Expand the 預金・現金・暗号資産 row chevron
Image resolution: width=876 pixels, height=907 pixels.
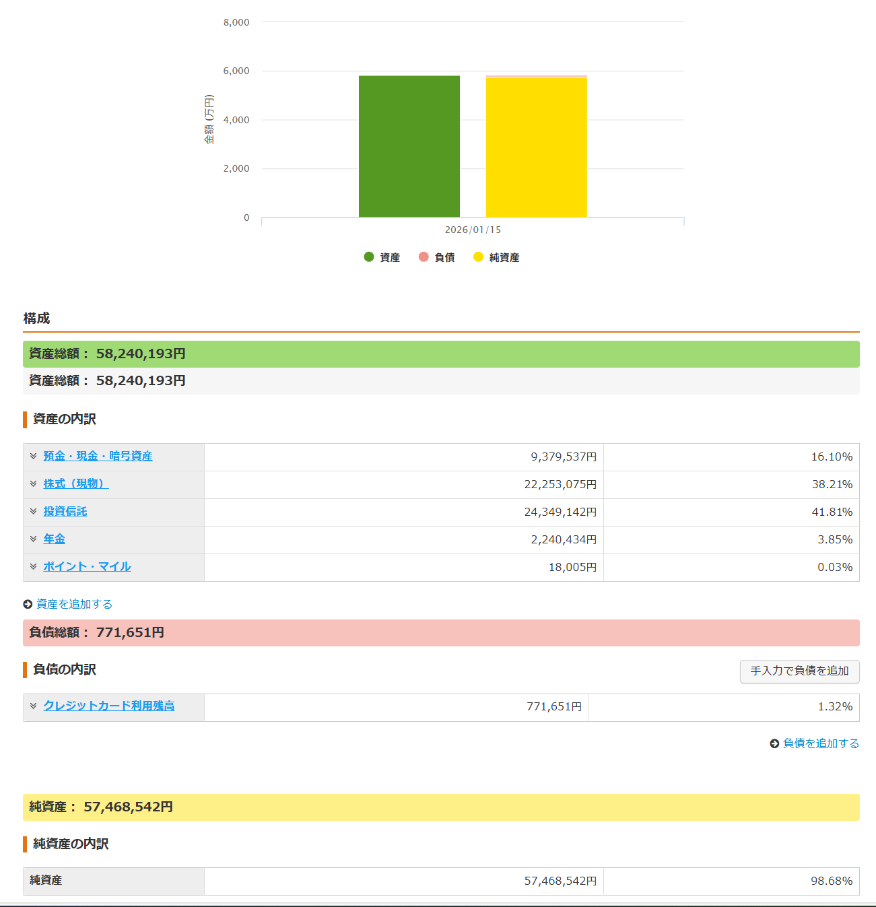(x=33, y=456)
